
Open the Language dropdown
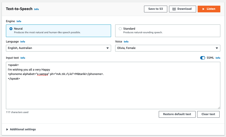(58, 48)
